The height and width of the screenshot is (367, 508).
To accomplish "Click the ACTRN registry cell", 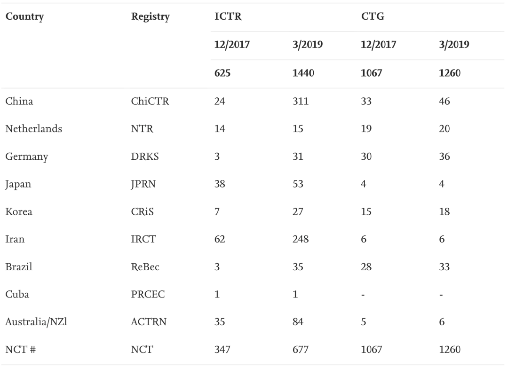I will click(x=149, y=322).
